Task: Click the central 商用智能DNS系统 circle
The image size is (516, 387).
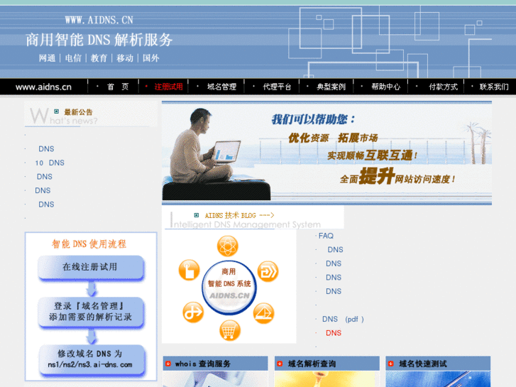Action: [x=229, y=287]
